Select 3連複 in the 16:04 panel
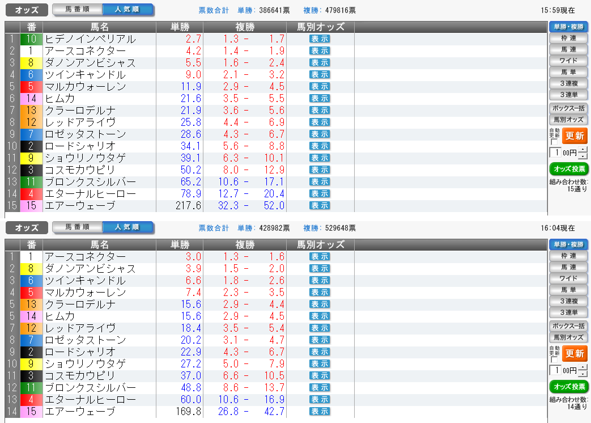 [568, 301]
